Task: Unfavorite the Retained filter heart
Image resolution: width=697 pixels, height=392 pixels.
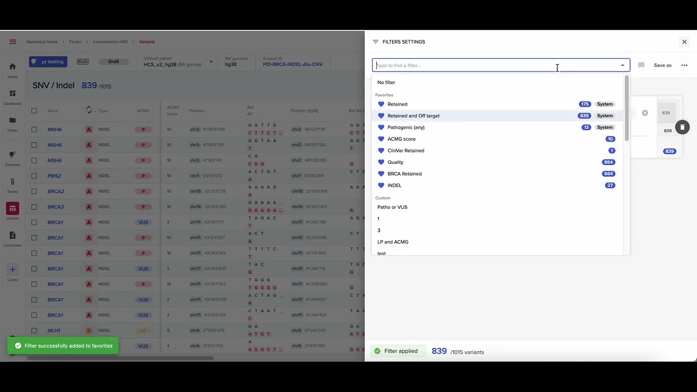Action: pos(381,104)
